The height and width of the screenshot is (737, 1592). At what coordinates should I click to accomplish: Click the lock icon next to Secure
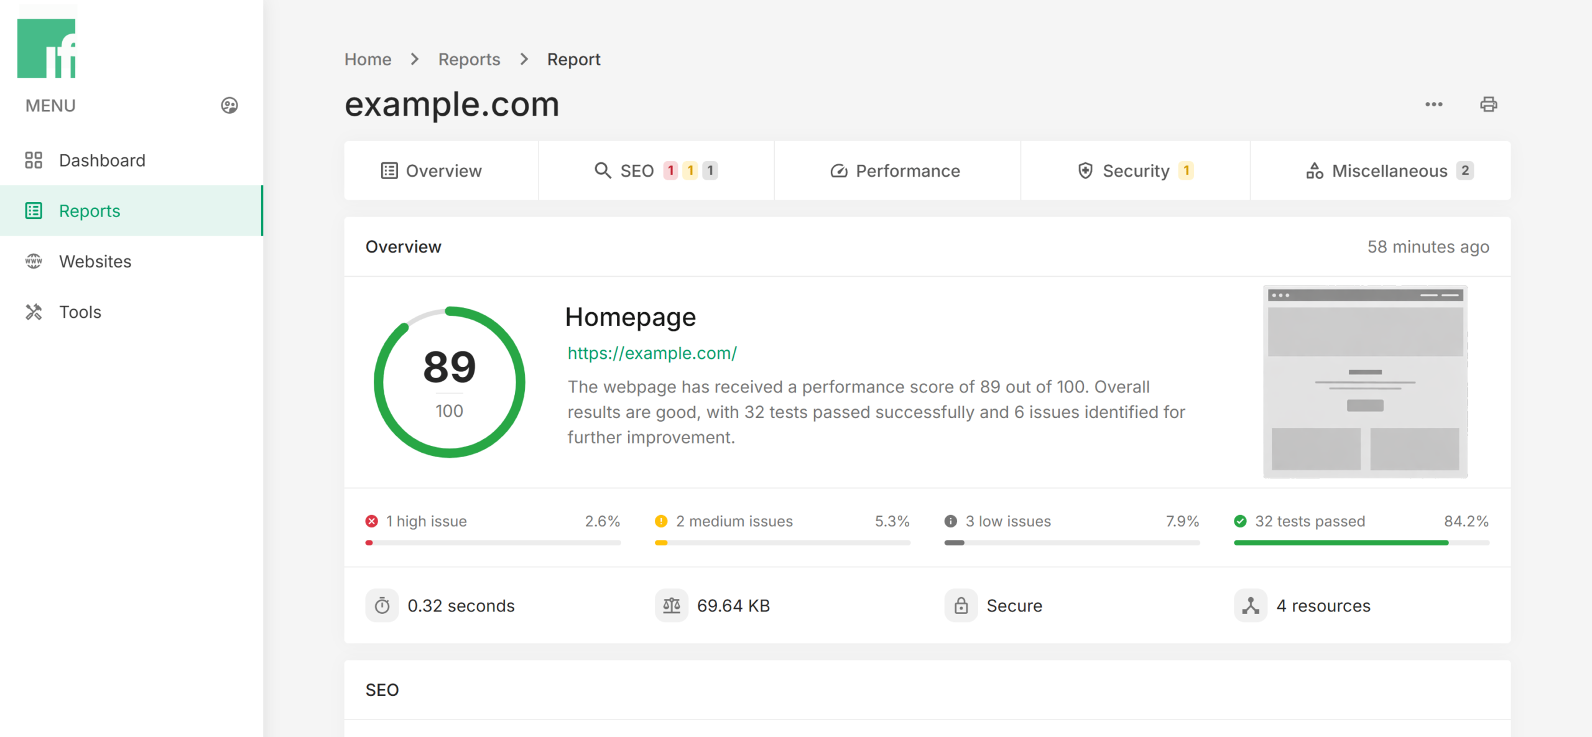click(x=961, y=605)
